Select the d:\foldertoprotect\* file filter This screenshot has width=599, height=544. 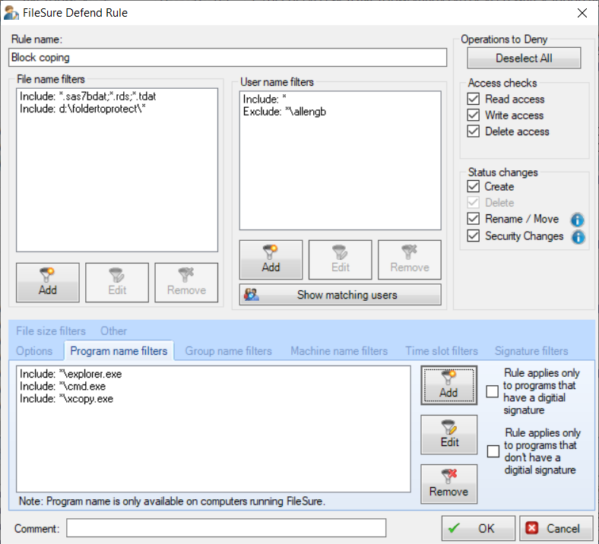[83, 109]
